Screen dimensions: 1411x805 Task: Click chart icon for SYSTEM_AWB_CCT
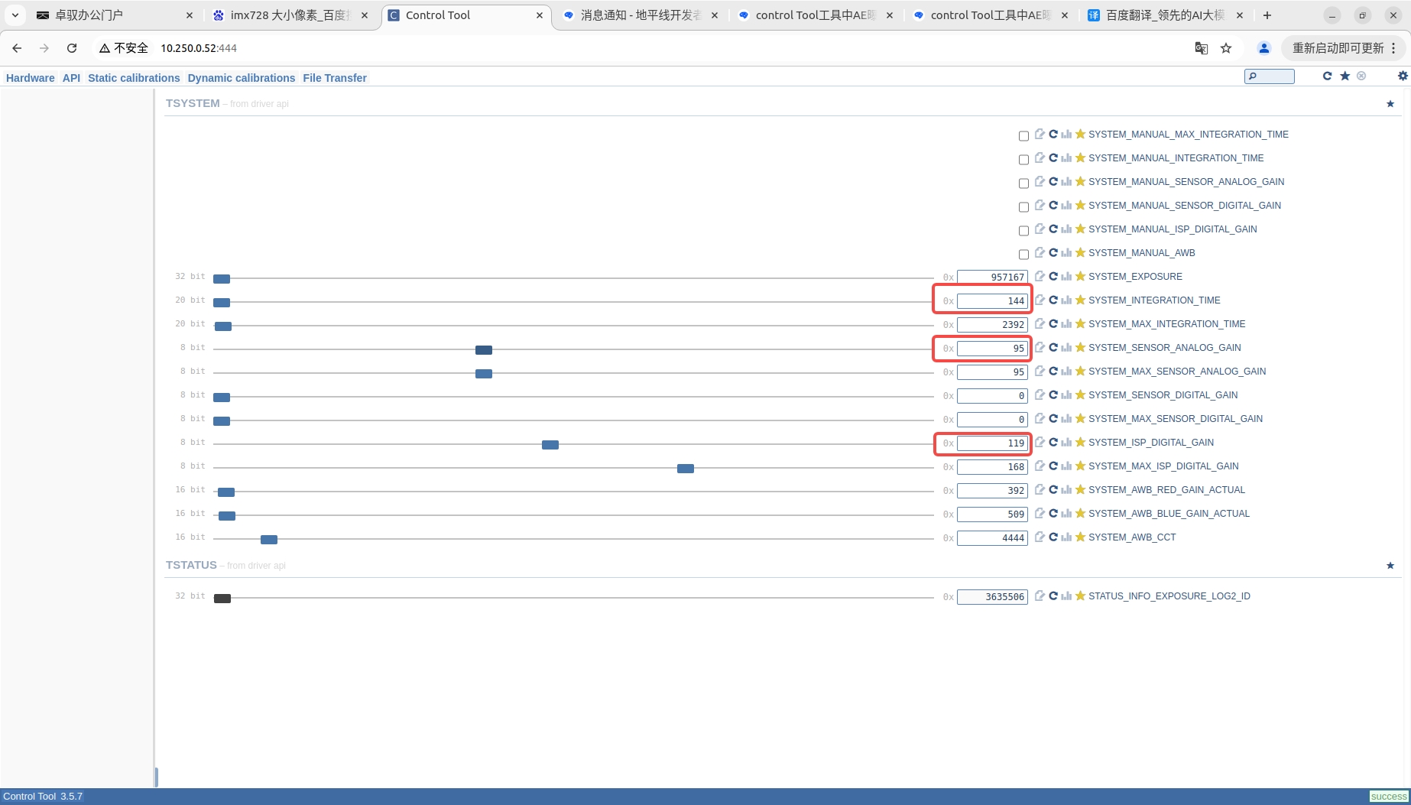tap(1066, 537)
